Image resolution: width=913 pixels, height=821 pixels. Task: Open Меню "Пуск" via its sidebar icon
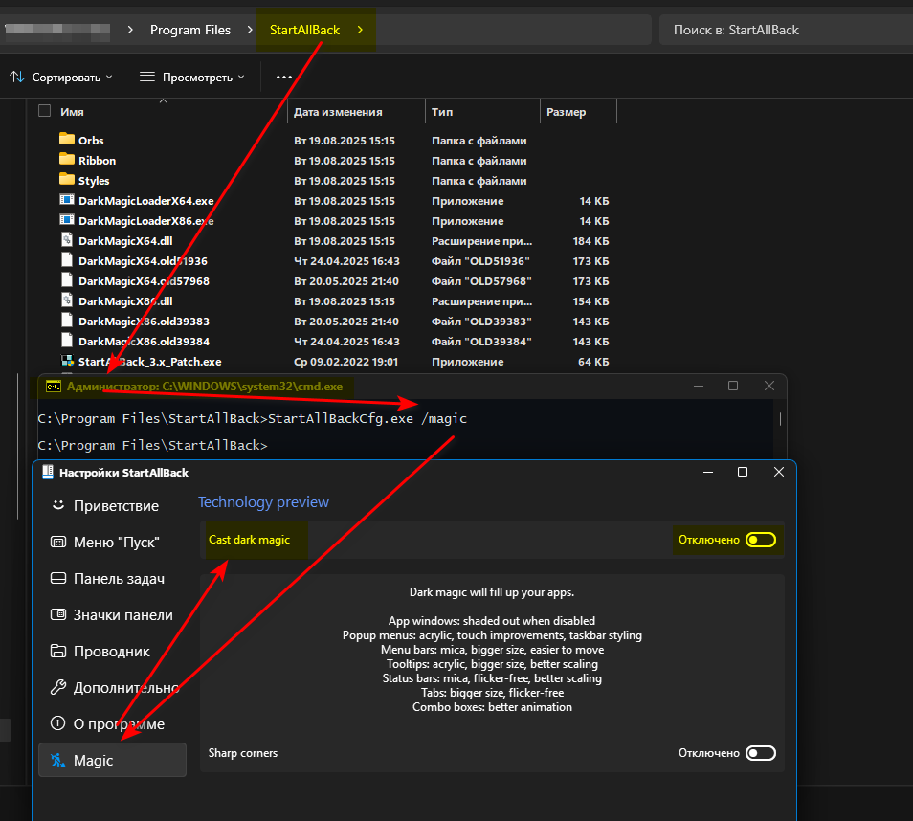(58, 543)
